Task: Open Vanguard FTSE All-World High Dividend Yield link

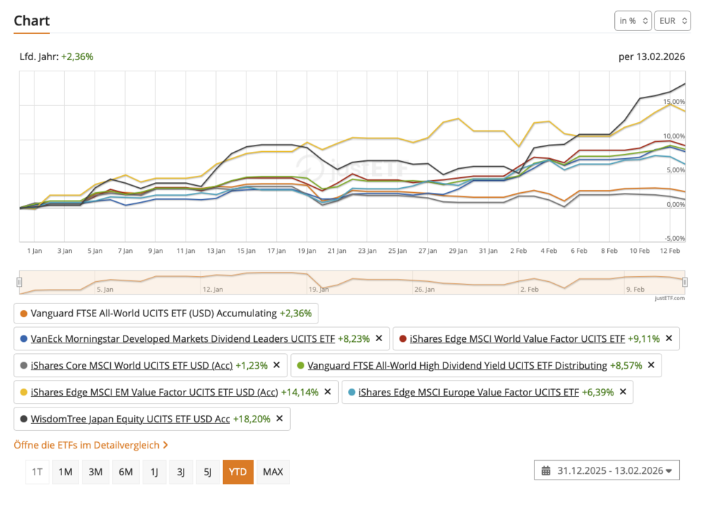Action: pos(457,365)
